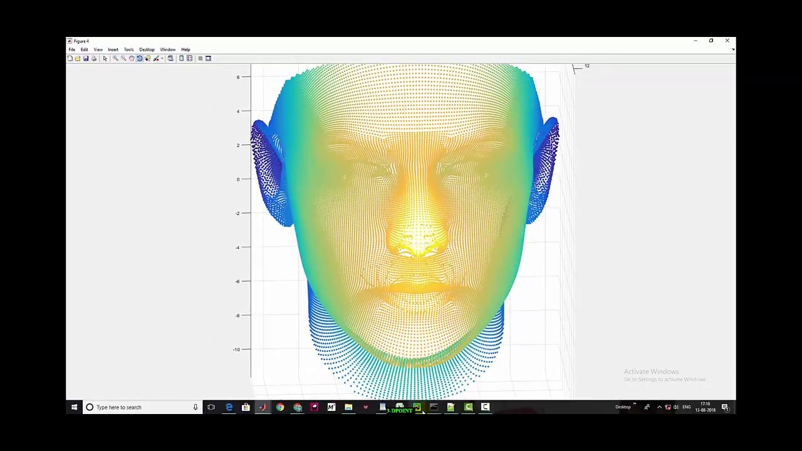
Task: Click the Open File folder icon
Action: (x=78, y=58)
